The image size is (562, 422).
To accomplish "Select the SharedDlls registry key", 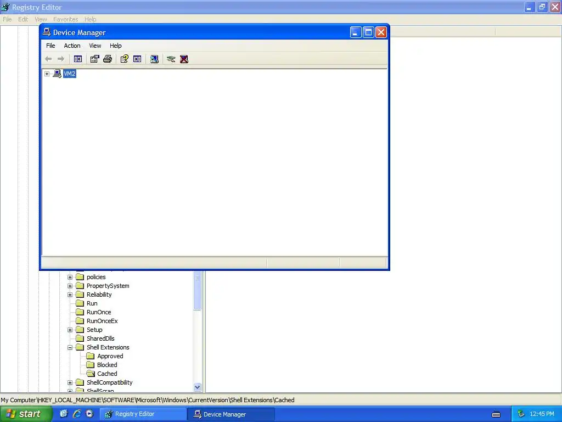I will point(101,338).
